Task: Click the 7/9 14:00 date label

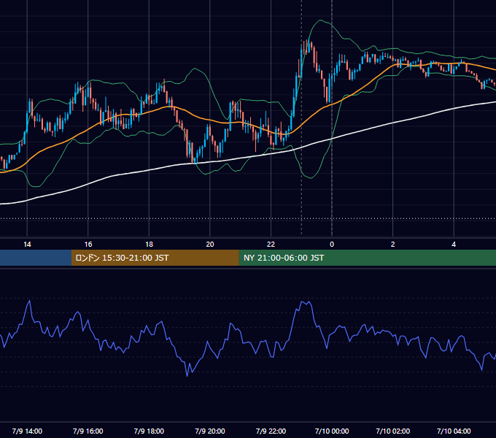Action: click(27, 431)
